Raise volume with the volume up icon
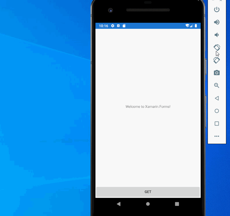This screenshot has width=230, height=216. coord(217,22)
